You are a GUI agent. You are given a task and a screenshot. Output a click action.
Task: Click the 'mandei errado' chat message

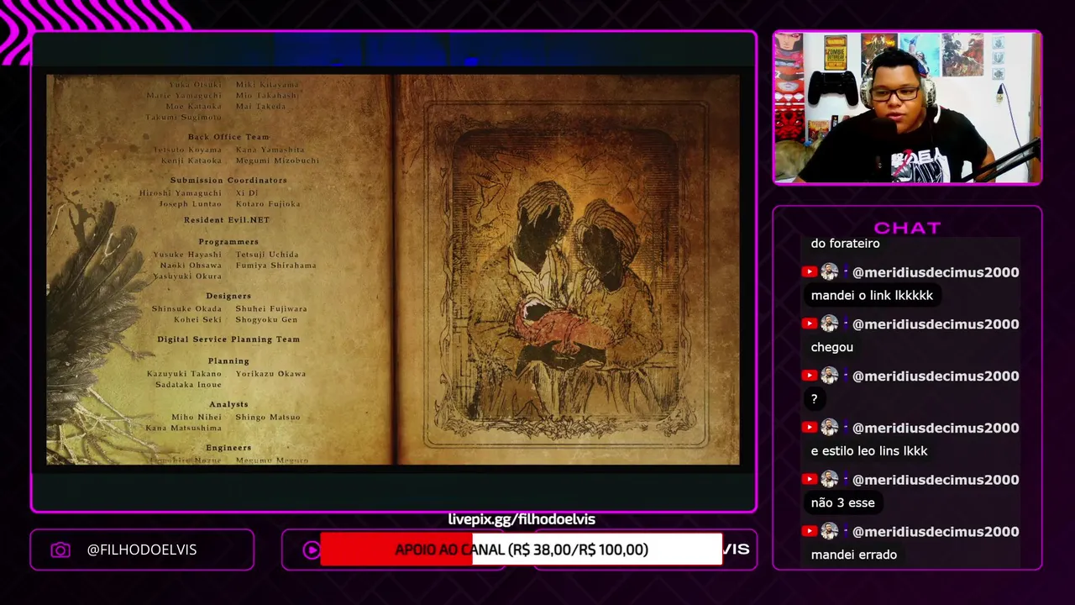pyautogui.click(x=854, y=555)
